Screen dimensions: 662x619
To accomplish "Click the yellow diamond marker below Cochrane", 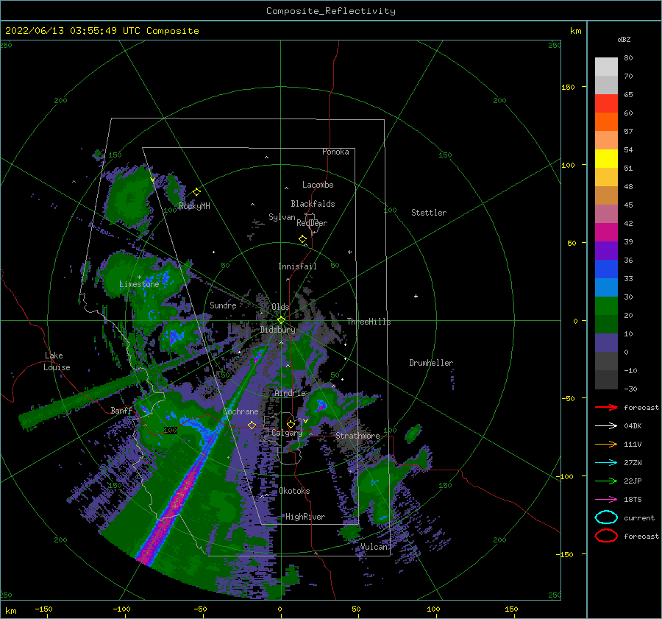I will pos(252,425).
